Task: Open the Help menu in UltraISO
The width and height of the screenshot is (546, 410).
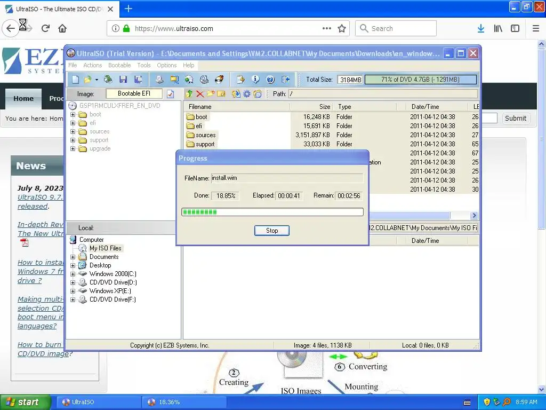Action: 188,65
